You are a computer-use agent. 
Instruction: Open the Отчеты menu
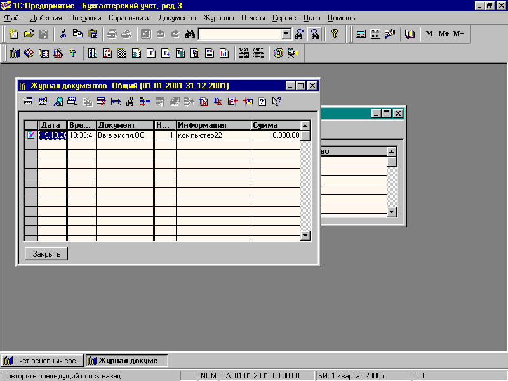pyautogui.click(x=253, y=18)
